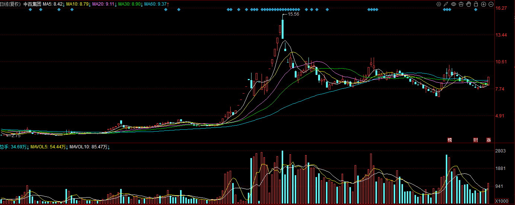Select the MA10: 8.79 indicator label
This screenshot has width=515, height=205.
(78, 4)
